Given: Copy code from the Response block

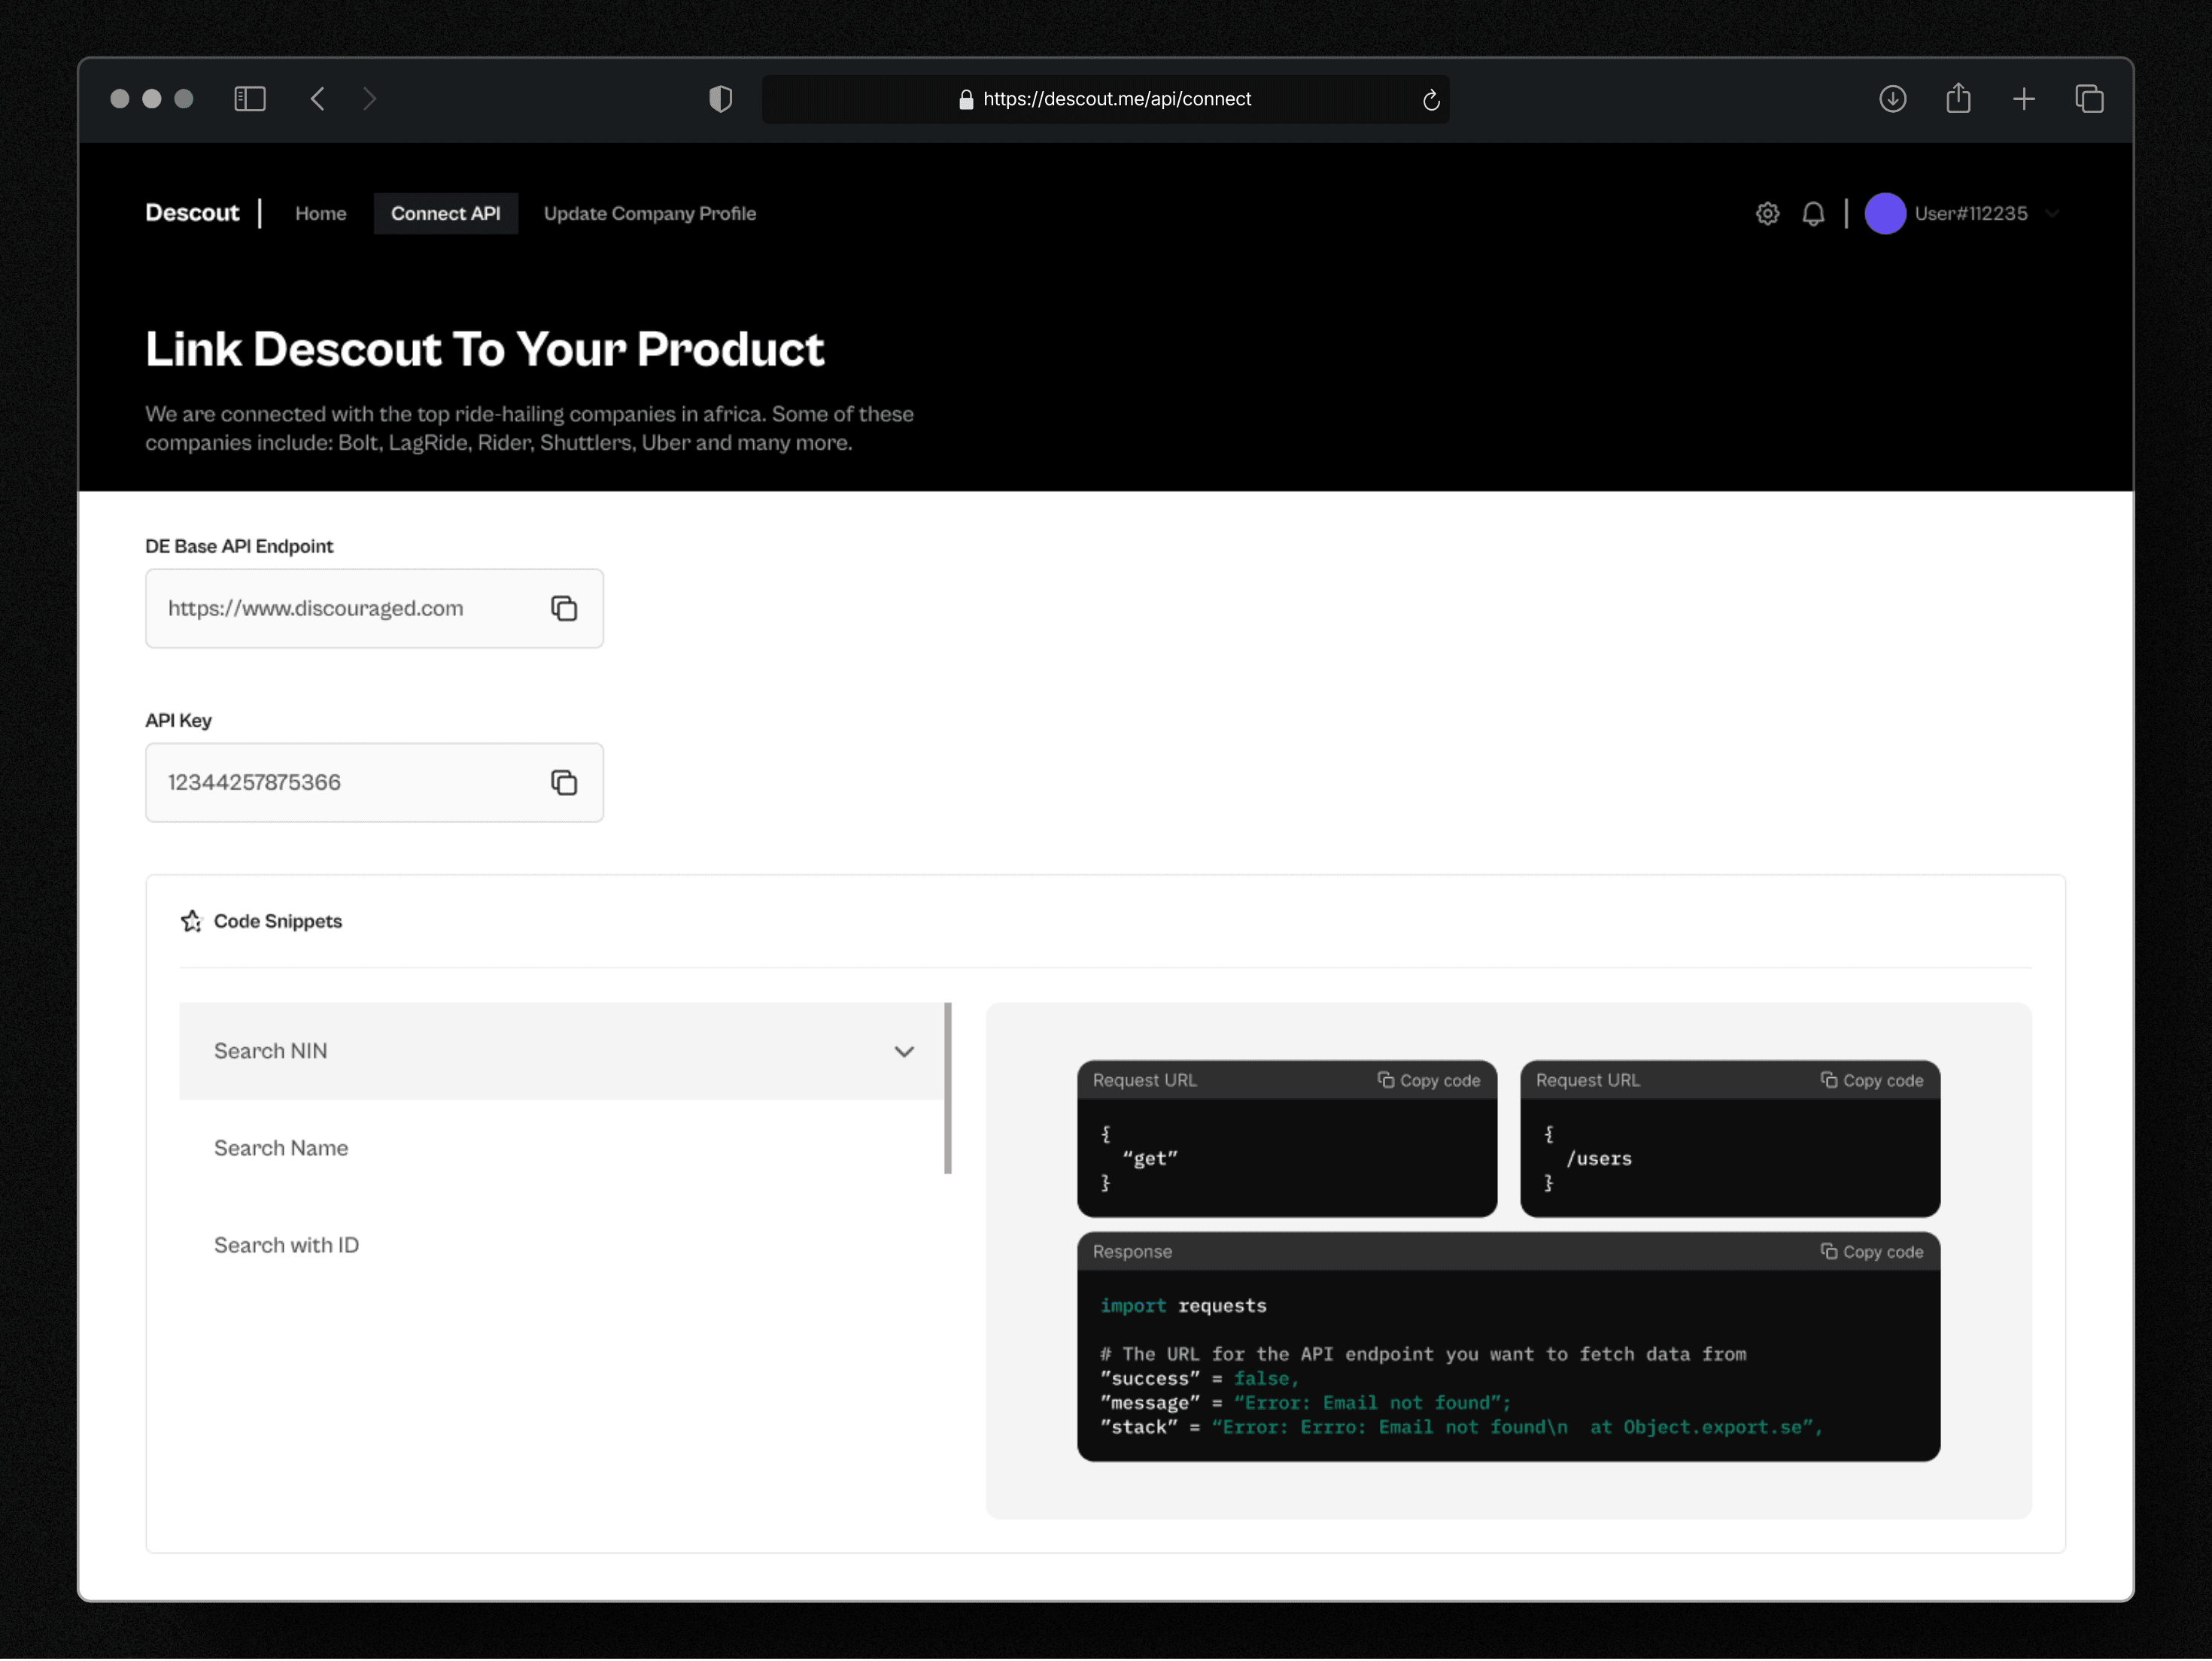Looking at the screenshot, I should (x=1872, y=1252).
